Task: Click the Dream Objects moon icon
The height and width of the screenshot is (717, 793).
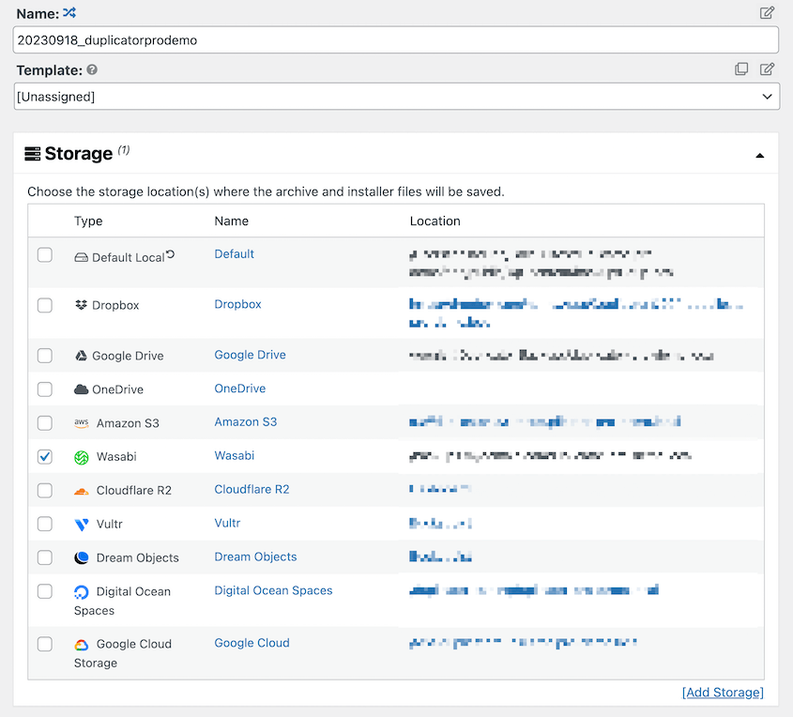Action: coord(82,557)
